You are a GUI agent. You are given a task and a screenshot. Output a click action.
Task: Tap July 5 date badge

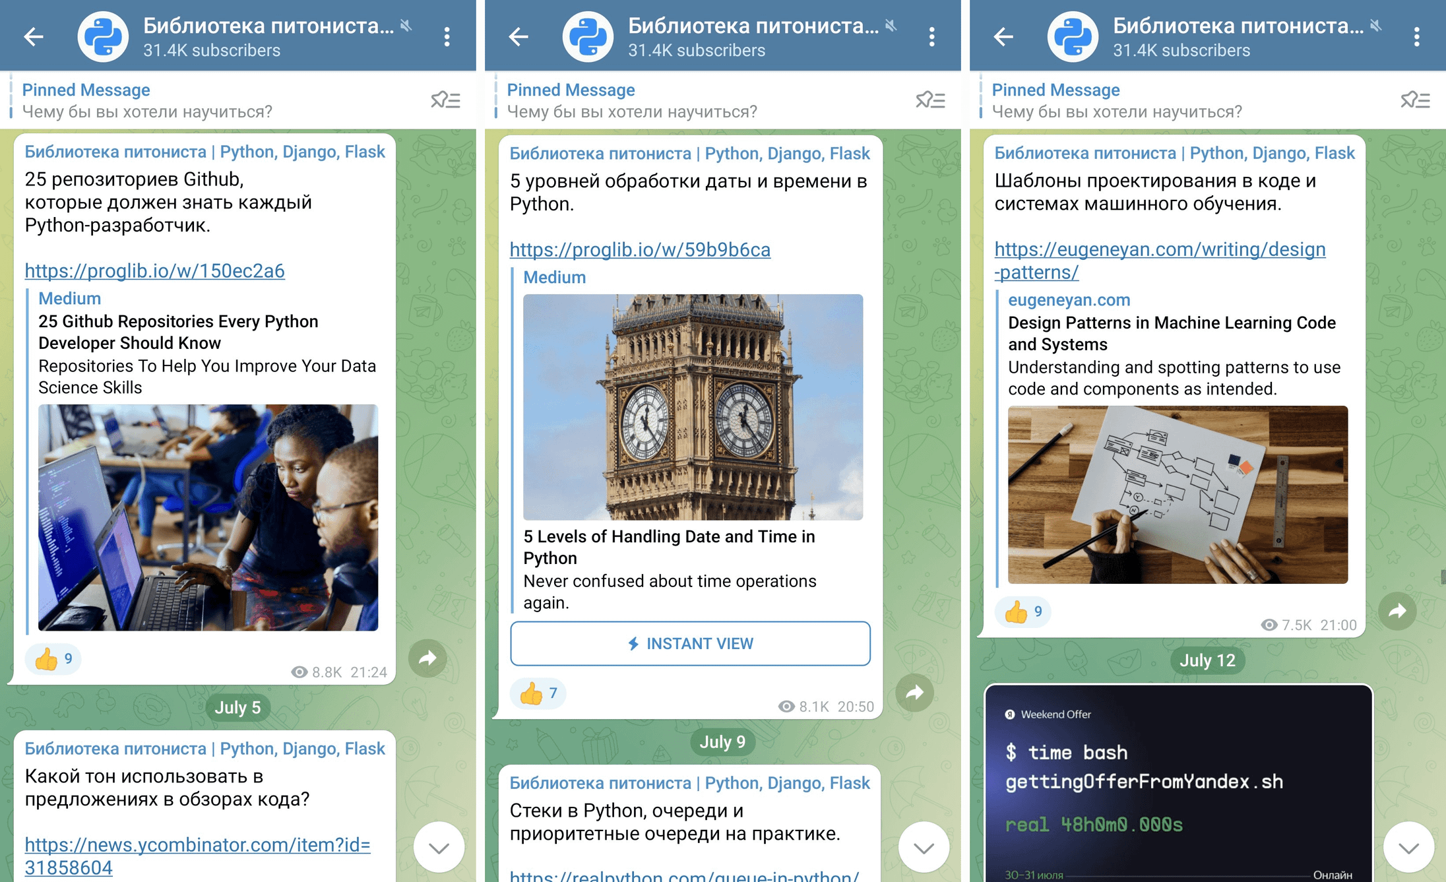point(237,707)
